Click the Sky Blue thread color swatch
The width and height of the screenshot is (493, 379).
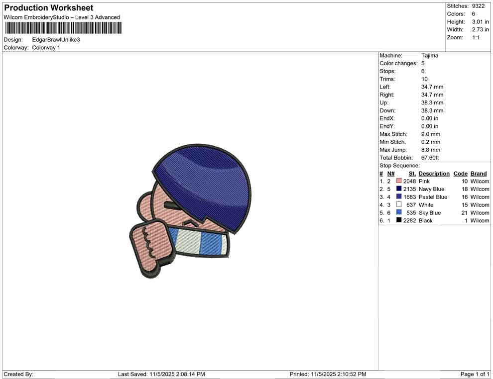[399, 212]
